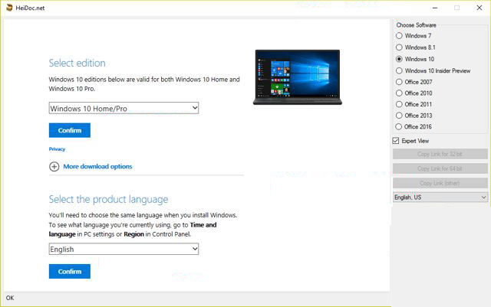
Task: Select the Office 2007 radio button
Action: (x=399, y=82)
